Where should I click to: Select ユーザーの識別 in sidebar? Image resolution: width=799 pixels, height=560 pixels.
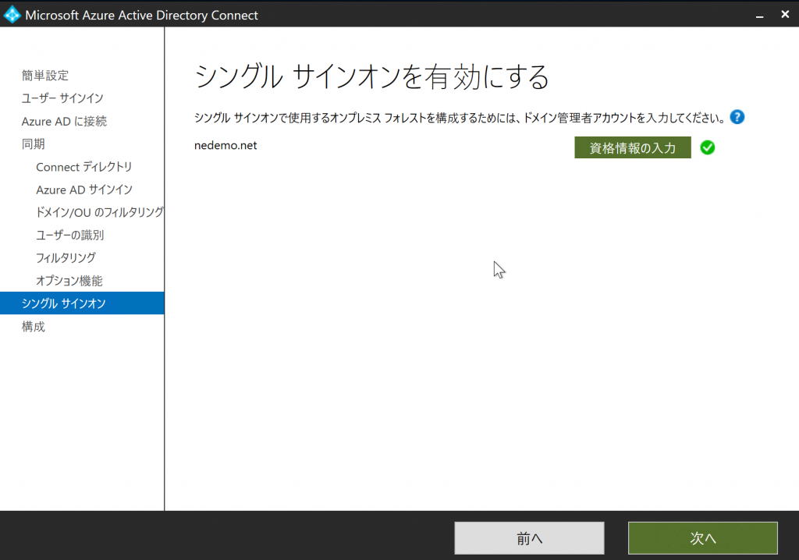coord(69,235)
